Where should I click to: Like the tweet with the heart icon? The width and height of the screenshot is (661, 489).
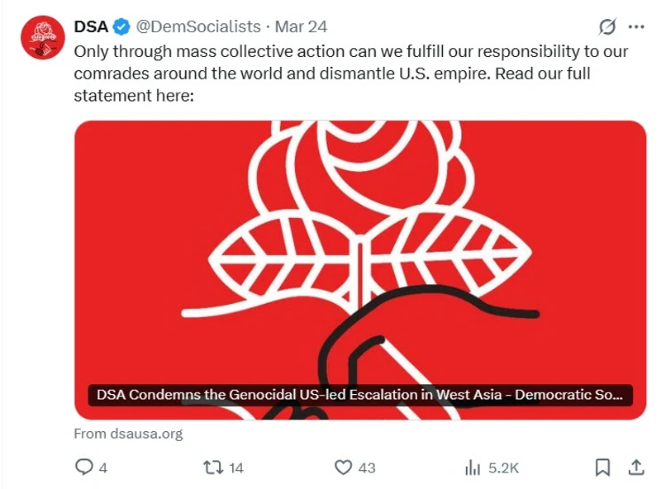[x=344, y=468]
